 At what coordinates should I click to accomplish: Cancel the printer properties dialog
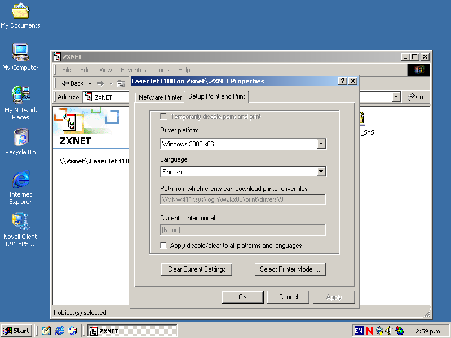288,297
